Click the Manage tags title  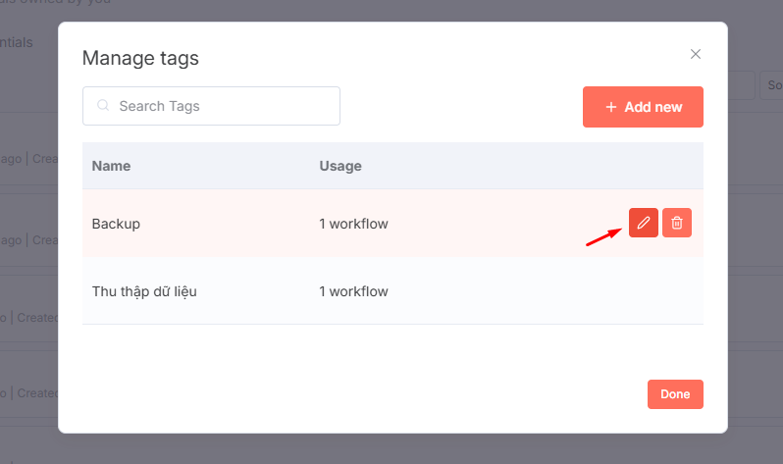click(x=140, y=58)
